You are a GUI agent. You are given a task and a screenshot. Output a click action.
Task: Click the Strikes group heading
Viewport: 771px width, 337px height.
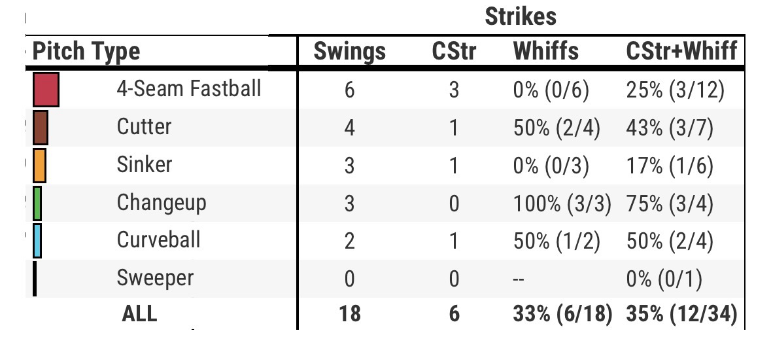[x=521, y=16]
